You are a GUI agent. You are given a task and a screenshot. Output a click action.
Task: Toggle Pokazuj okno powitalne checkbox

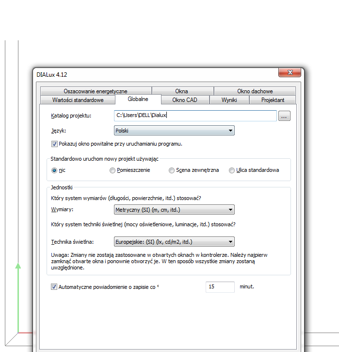pyautogui.click(x=54, y=144)
